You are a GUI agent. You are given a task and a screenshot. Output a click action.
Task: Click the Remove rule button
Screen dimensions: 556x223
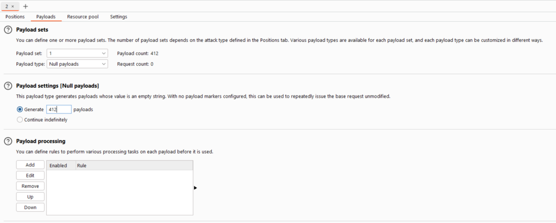pos(30,186)
